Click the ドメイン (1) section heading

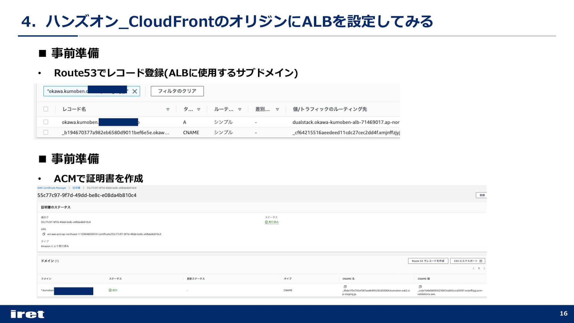(x=50, y=261)
